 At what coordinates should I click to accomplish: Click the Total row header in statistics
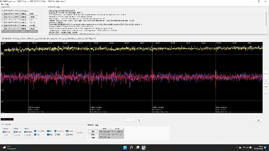coord(93,138)
